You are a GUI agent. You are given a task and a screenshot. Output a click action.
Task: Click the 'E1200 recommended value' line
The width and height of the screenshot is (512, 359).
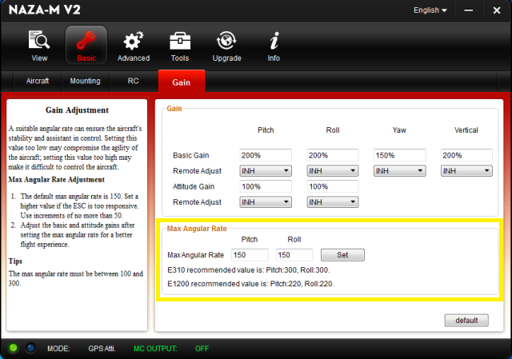(250, 284)
